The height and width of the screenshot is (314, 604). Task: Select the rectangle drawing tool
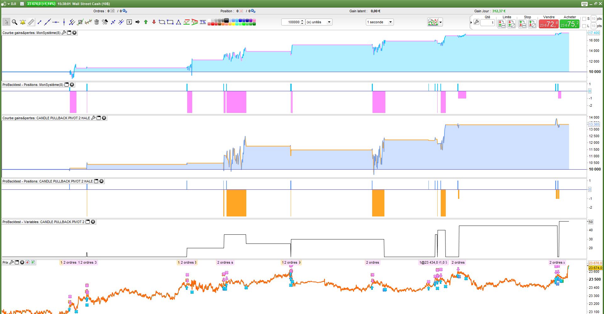coord(170,22)
